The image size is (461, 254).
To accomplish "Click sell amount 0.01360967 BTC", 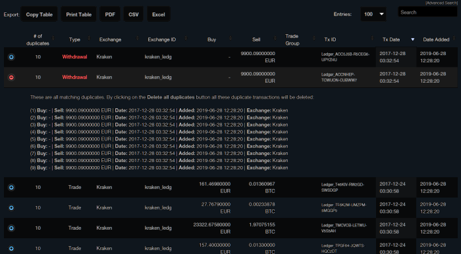I will (261, 188).
